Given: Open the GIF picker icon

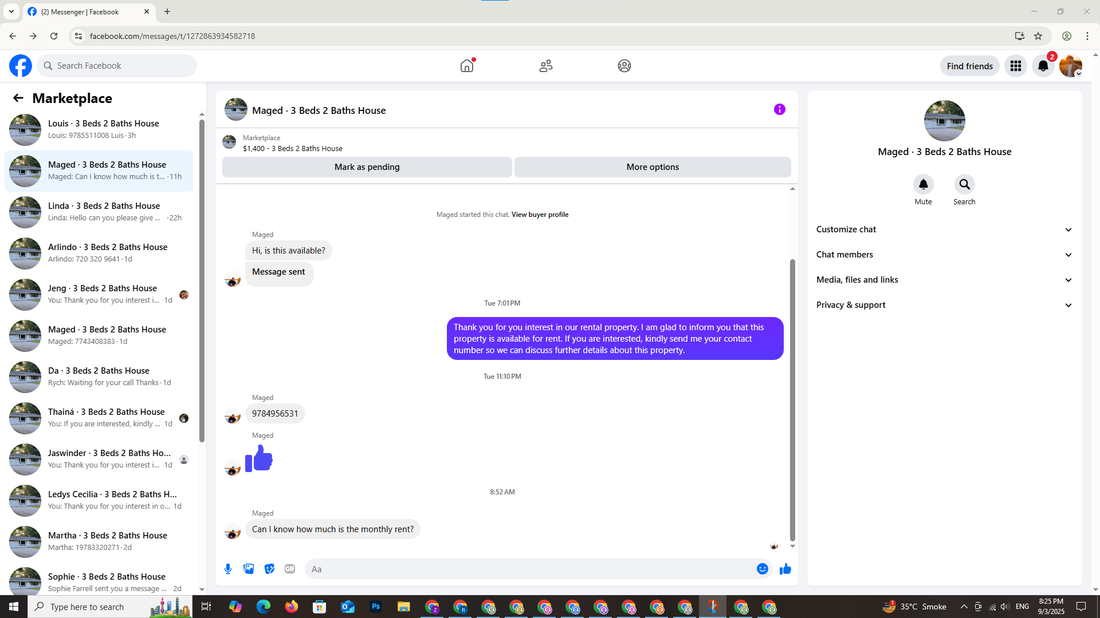Looking at the screenshot, I should coord(290,569).
